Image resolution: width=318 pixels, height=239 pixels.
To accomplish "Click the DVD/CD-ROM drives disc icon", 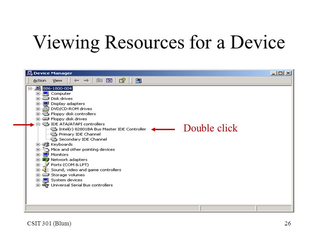I will (46, 109).
